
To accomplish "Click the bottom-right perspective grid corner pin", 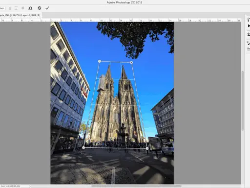I will 147,148.
